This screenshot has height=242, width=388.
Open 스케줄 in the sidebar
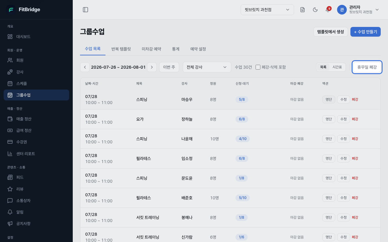click(x=36, y=83)
